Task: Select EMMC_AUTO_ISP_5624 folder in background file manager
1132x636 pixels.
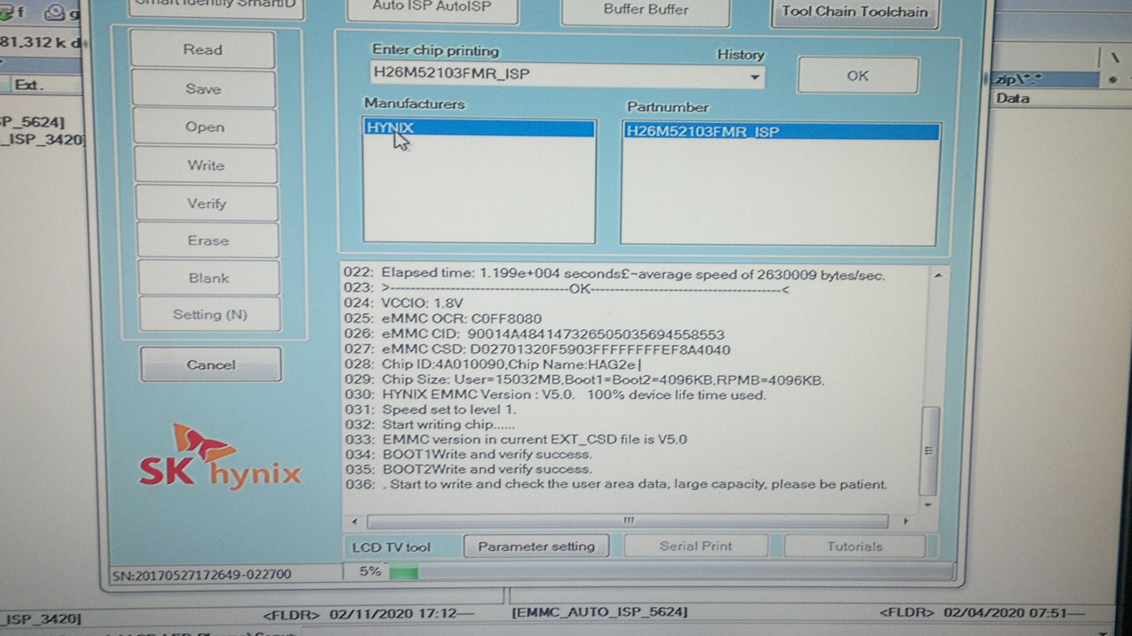Action: pyautogui.click(x=600, y=612)
